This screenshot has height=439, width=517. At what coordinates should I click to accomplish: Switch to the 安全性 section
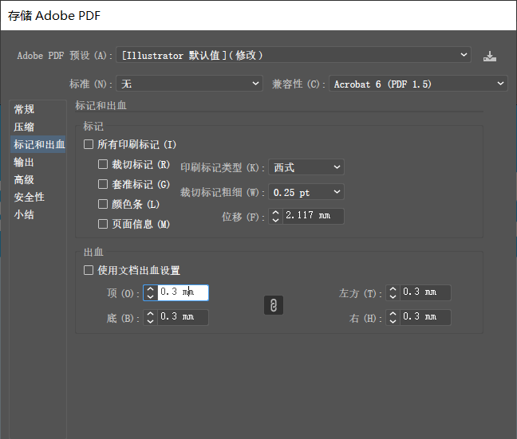pos(38,197)
